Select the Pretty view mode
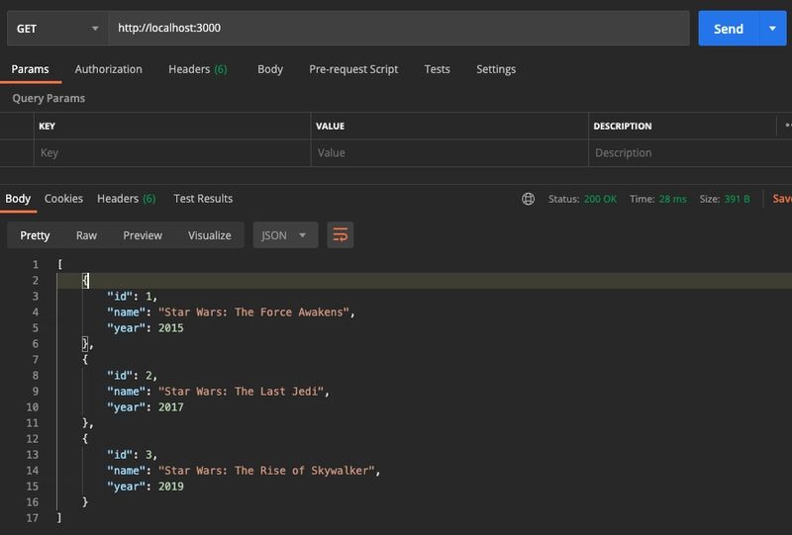 point(35,235)
